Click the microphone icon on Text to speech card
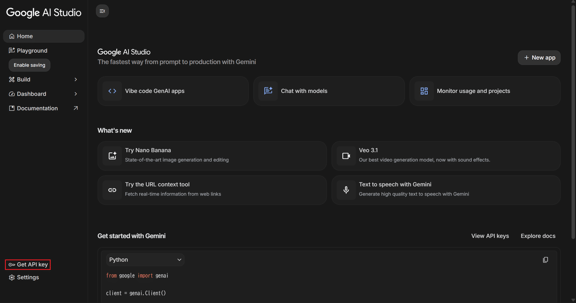Viewport: 576px width, 303px height. 346,190
